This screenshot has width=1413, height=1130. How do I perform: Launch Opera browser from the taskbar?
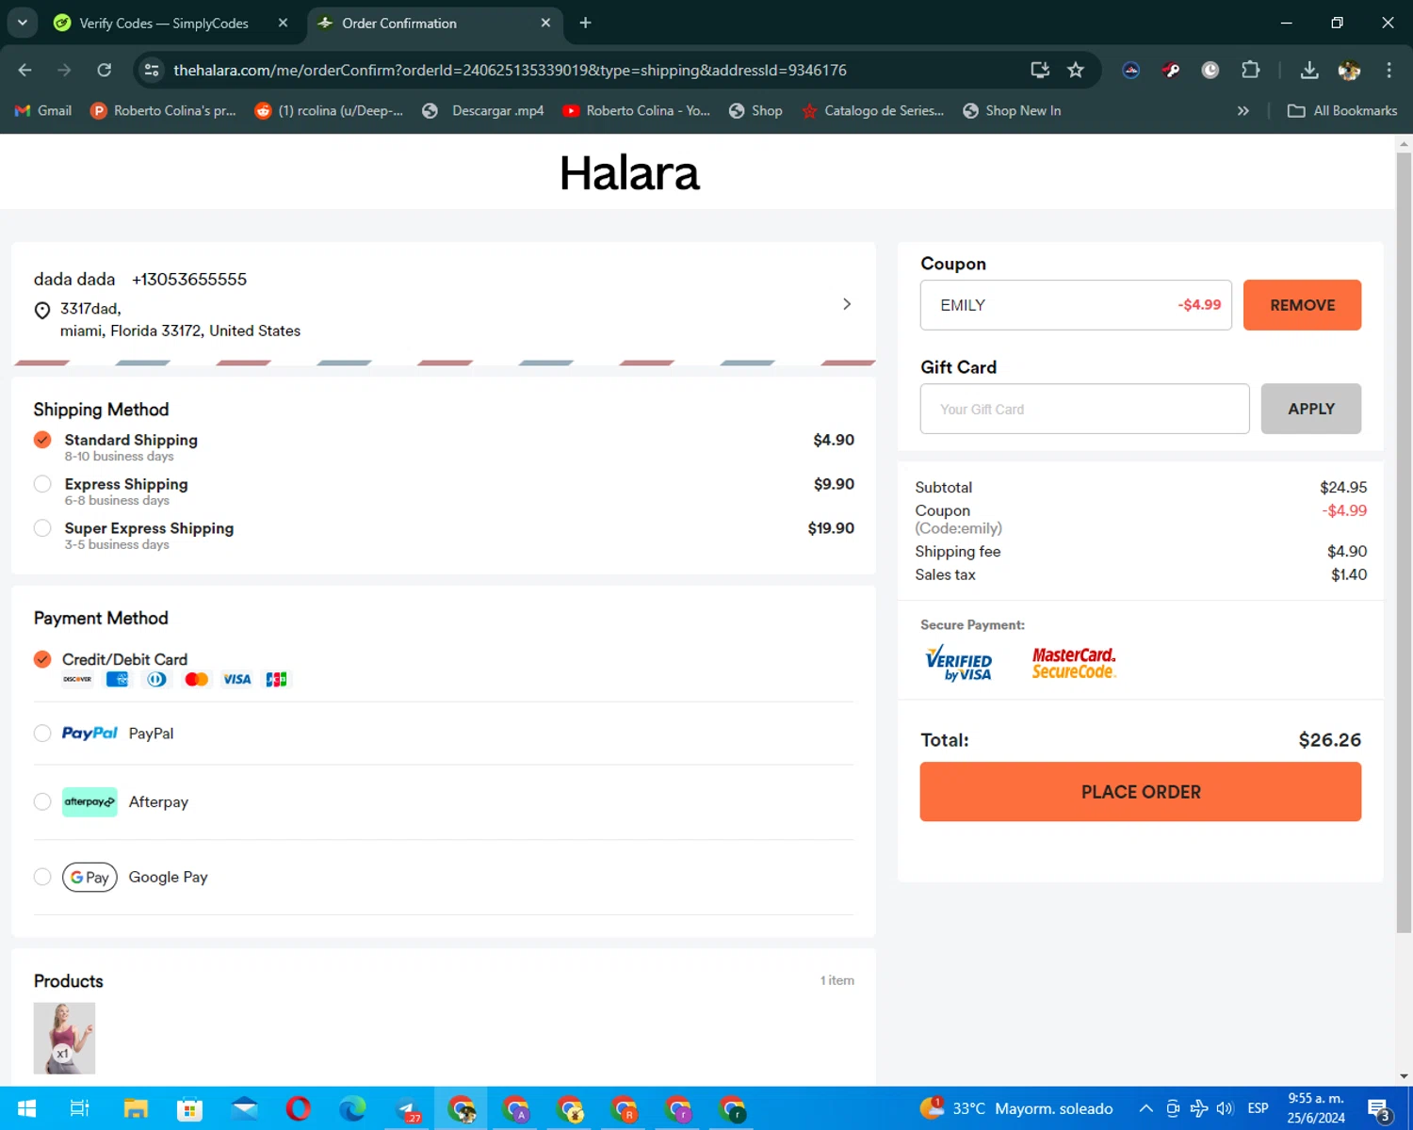(299, 1108)
